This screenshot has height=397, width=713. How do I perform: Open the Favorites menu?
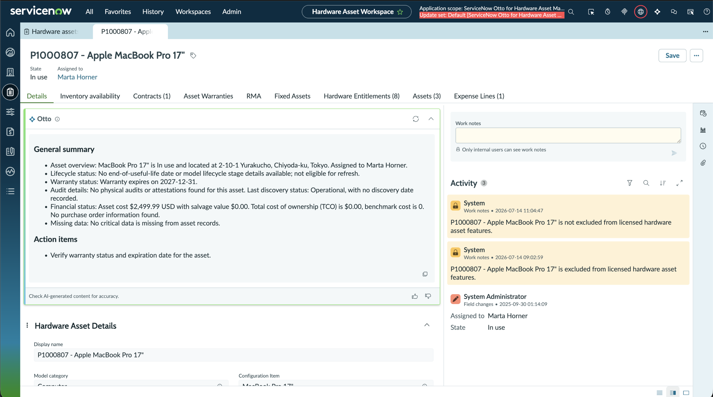118,12
